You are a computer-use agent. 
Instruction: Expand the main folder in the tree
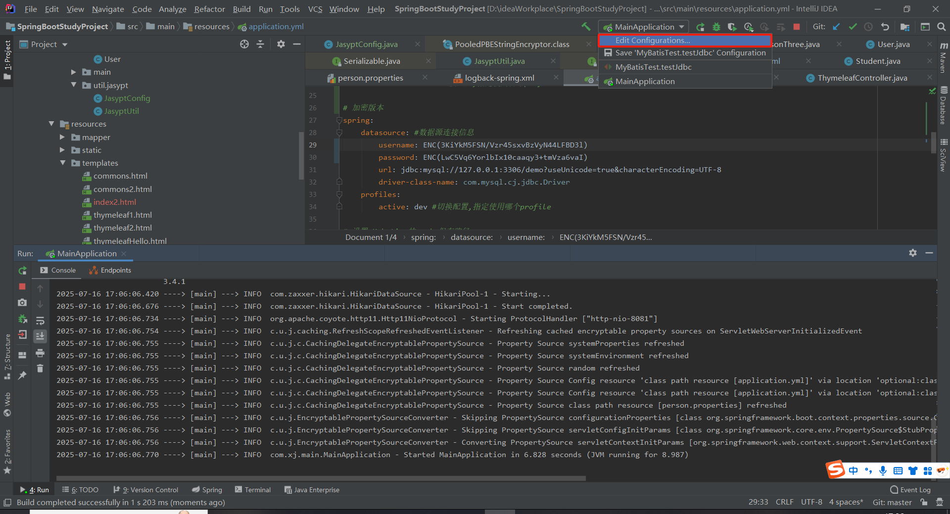pyautogui.click(x=74, y=72)
